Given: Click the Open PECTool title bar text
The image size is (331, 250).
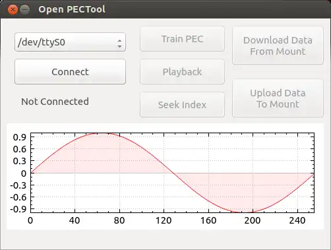Looking at the screenshot, I should [72, 9].
